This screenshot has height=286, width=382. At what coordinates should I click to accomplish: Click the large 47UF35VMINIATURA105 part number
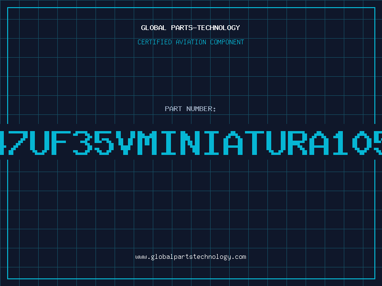[191, 143]
